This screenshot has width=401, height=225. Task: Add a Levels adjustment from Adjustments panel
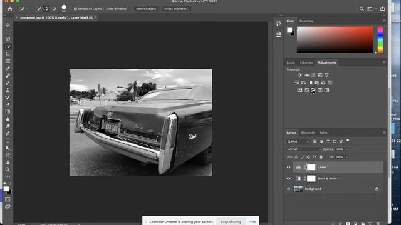(306, 75)
